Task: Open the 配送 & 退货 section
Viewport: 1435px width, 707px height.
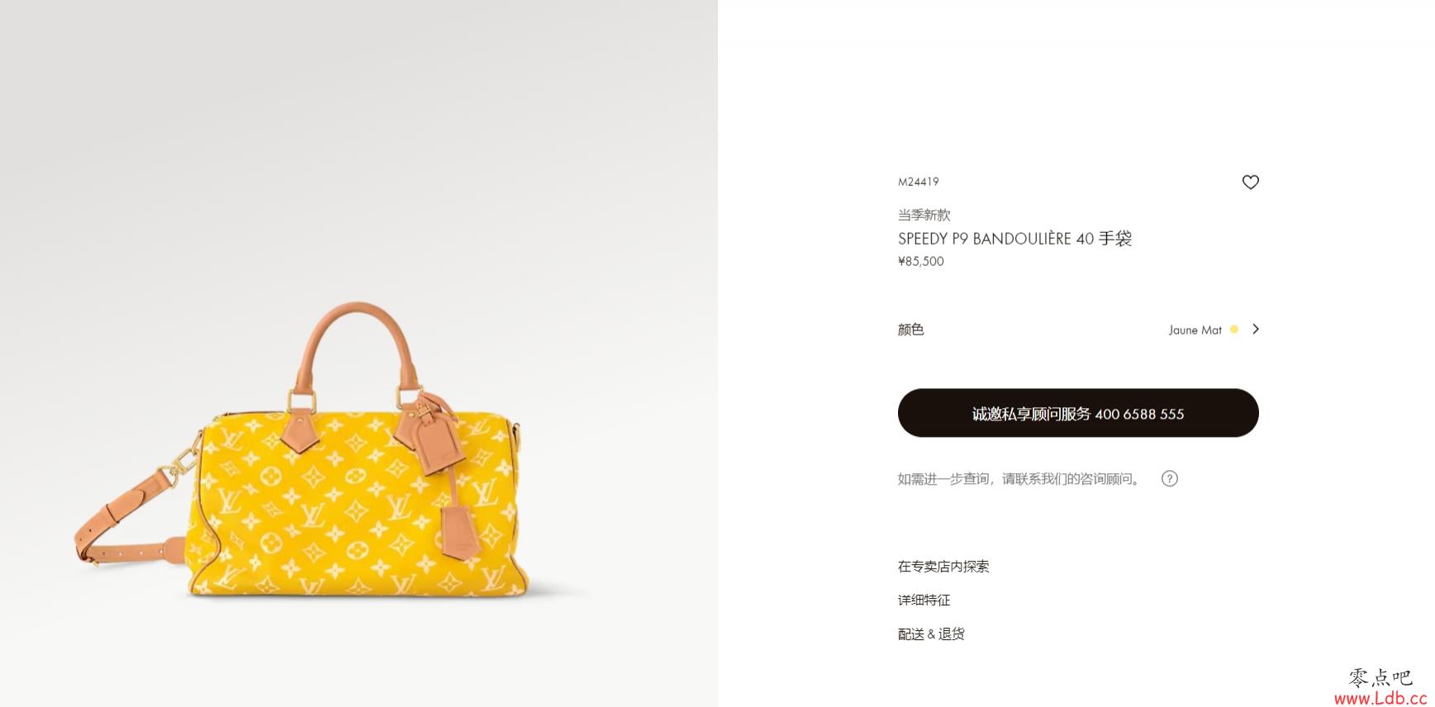Action: pos(931,634)
